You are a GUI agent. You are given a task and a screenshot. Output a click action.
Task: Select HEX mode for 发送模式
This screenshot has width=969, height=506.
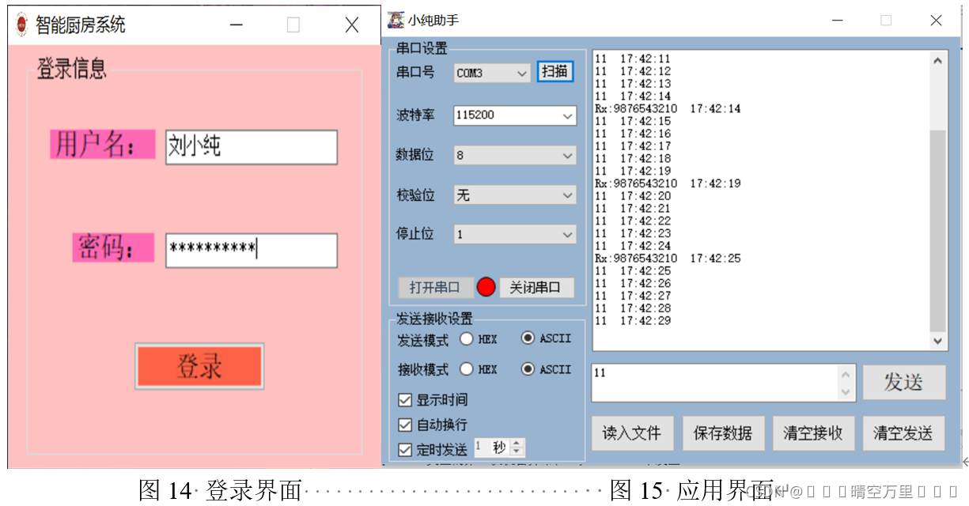click(467, 338)
